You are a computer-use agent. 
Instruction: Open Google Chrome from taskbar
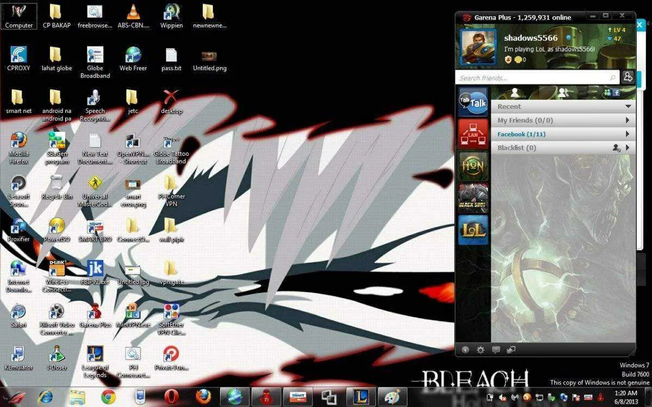[108, 397]
